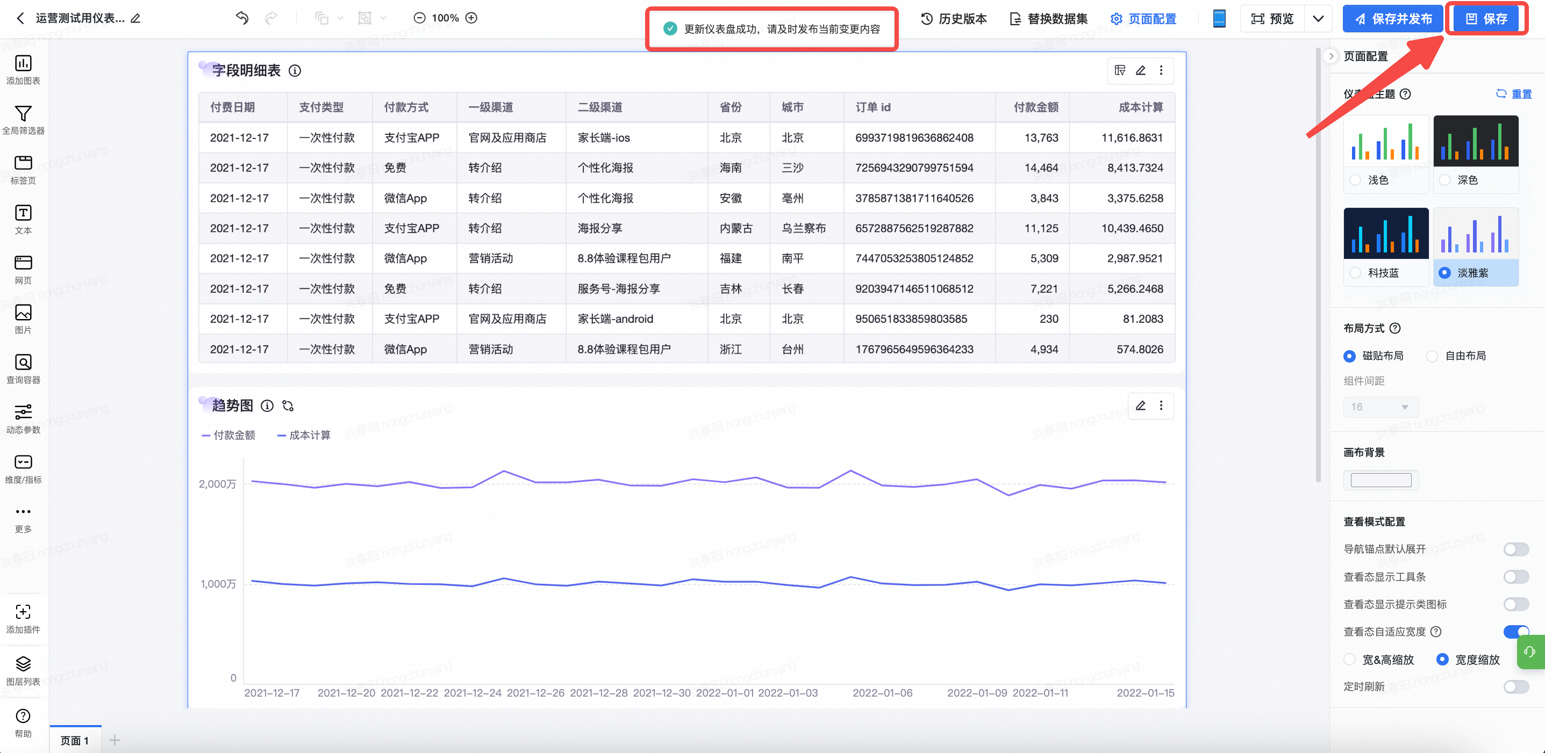Open 组件间距 dropdown showing 16
The width and height of the screenshot is (1545, 753).
pyautogui.click(x=1380, y=407)
